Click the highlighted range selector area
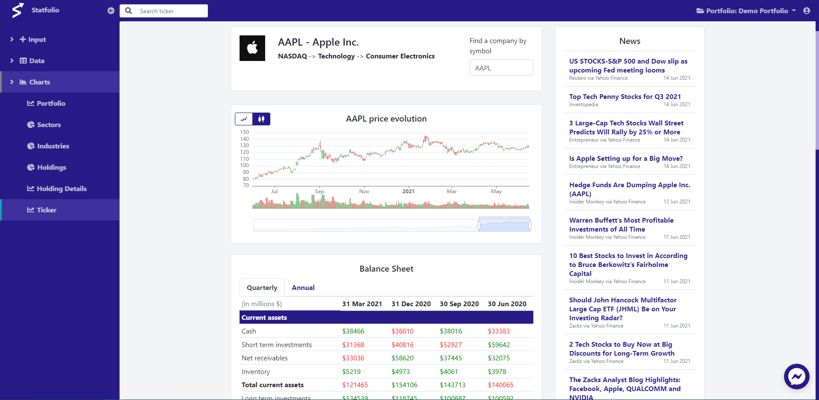 click(x=504, y=224)
